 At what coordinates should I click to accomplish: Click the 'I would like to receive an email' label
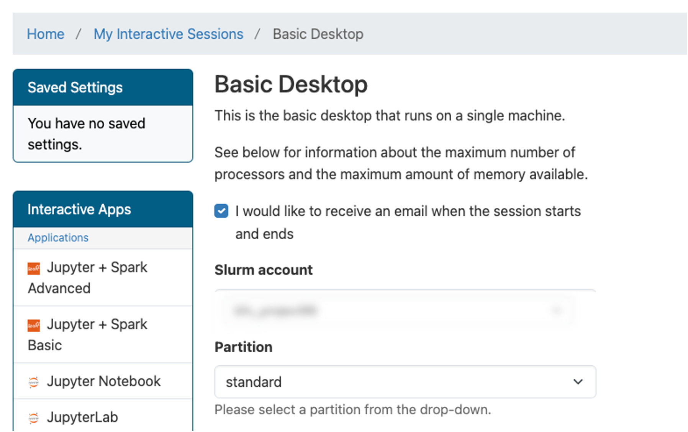point(408,212)
